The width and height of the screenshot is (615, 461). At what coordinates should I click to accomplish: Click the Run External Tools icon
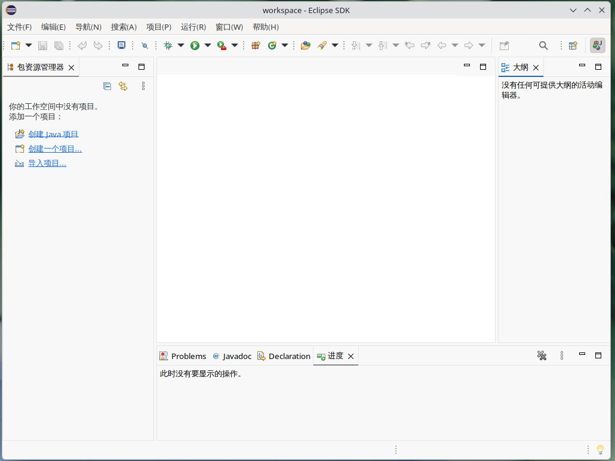[222, 45]
